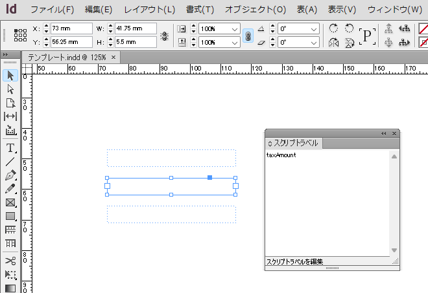Image resolution: width=428 pixels, height=293 pixels.
Task: Toggle constrain proportions for scaling link
Action: click(248, 36)
